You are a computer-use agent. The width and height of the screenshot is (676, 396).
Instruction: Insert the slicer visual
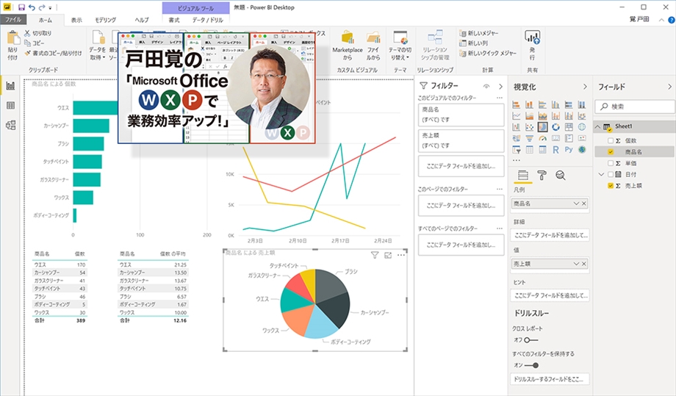[516, 150]
